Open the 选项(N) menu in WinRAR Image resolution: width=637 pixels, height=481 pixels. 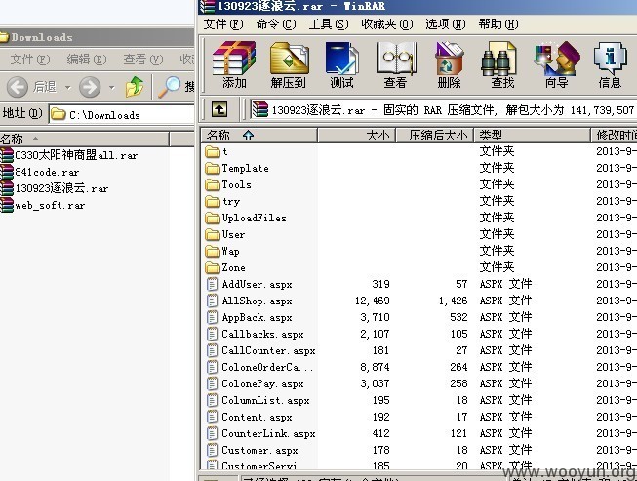445,24
